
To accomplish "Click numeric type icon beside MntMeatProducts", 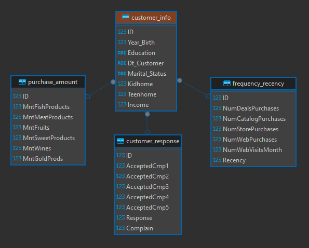I will coord(17,117).
